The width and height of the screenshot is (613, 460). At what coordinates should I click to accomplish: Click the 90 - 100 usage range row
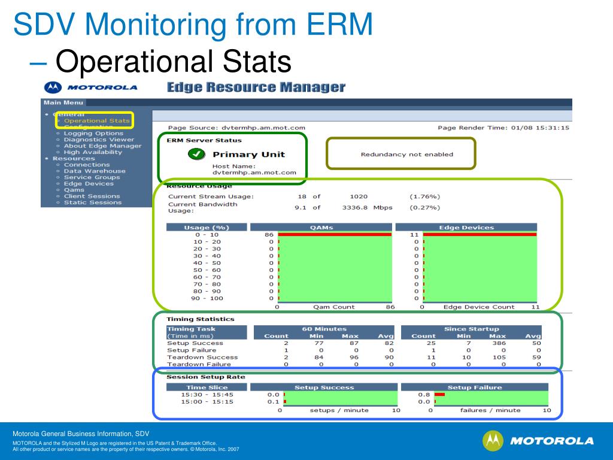click(207, 298)
